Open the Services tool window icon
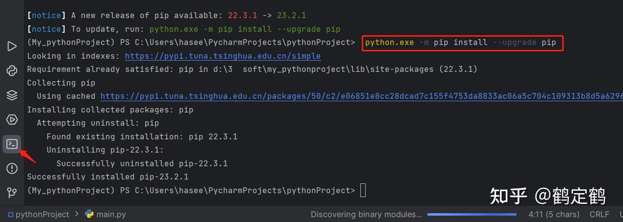Screen dimensions: 623x222 12,120
